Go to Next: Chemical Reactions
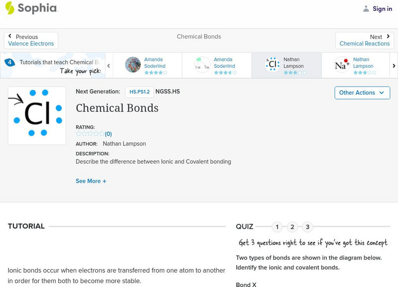Image resolution: width=398 pixels, height=287 pixels. click(365, 40)
